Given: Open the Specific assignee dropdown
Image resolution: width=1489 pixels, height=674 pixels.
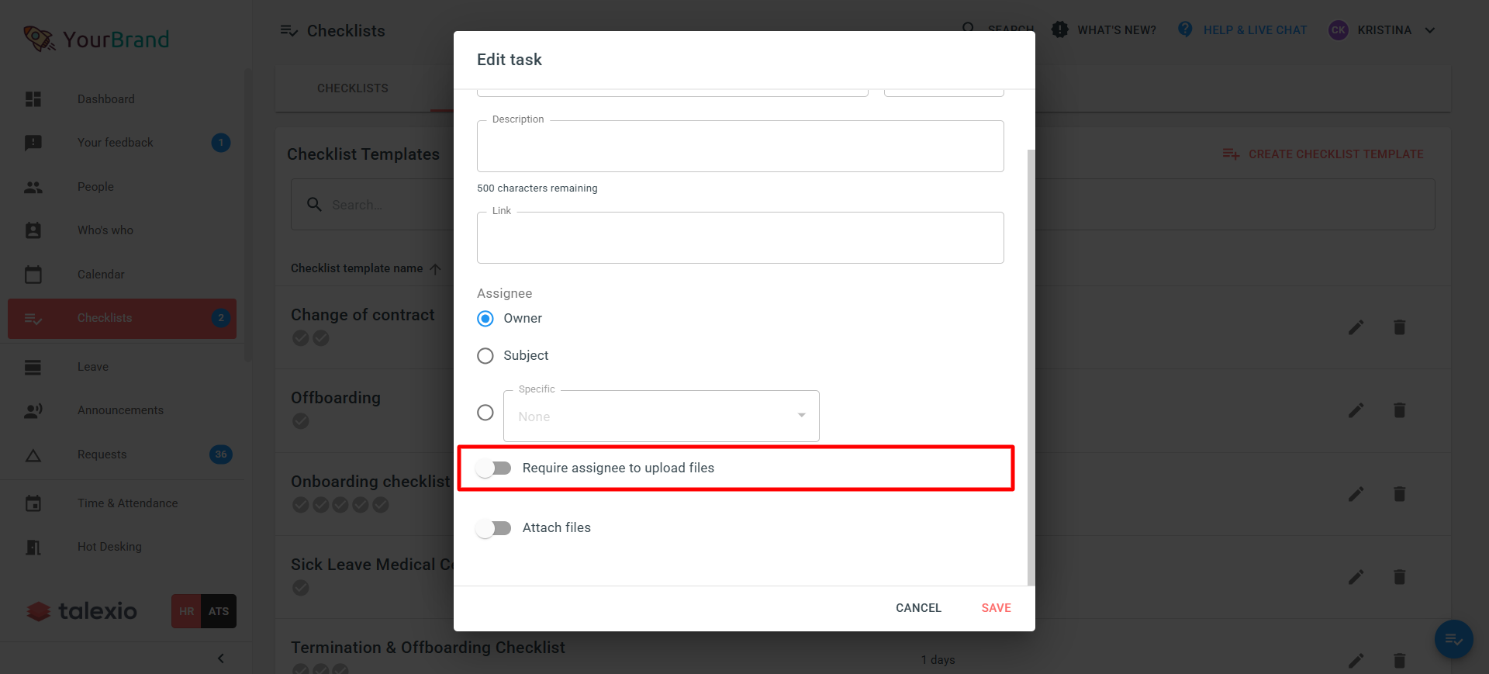Looking at the screenshot, I should (661, 416).
